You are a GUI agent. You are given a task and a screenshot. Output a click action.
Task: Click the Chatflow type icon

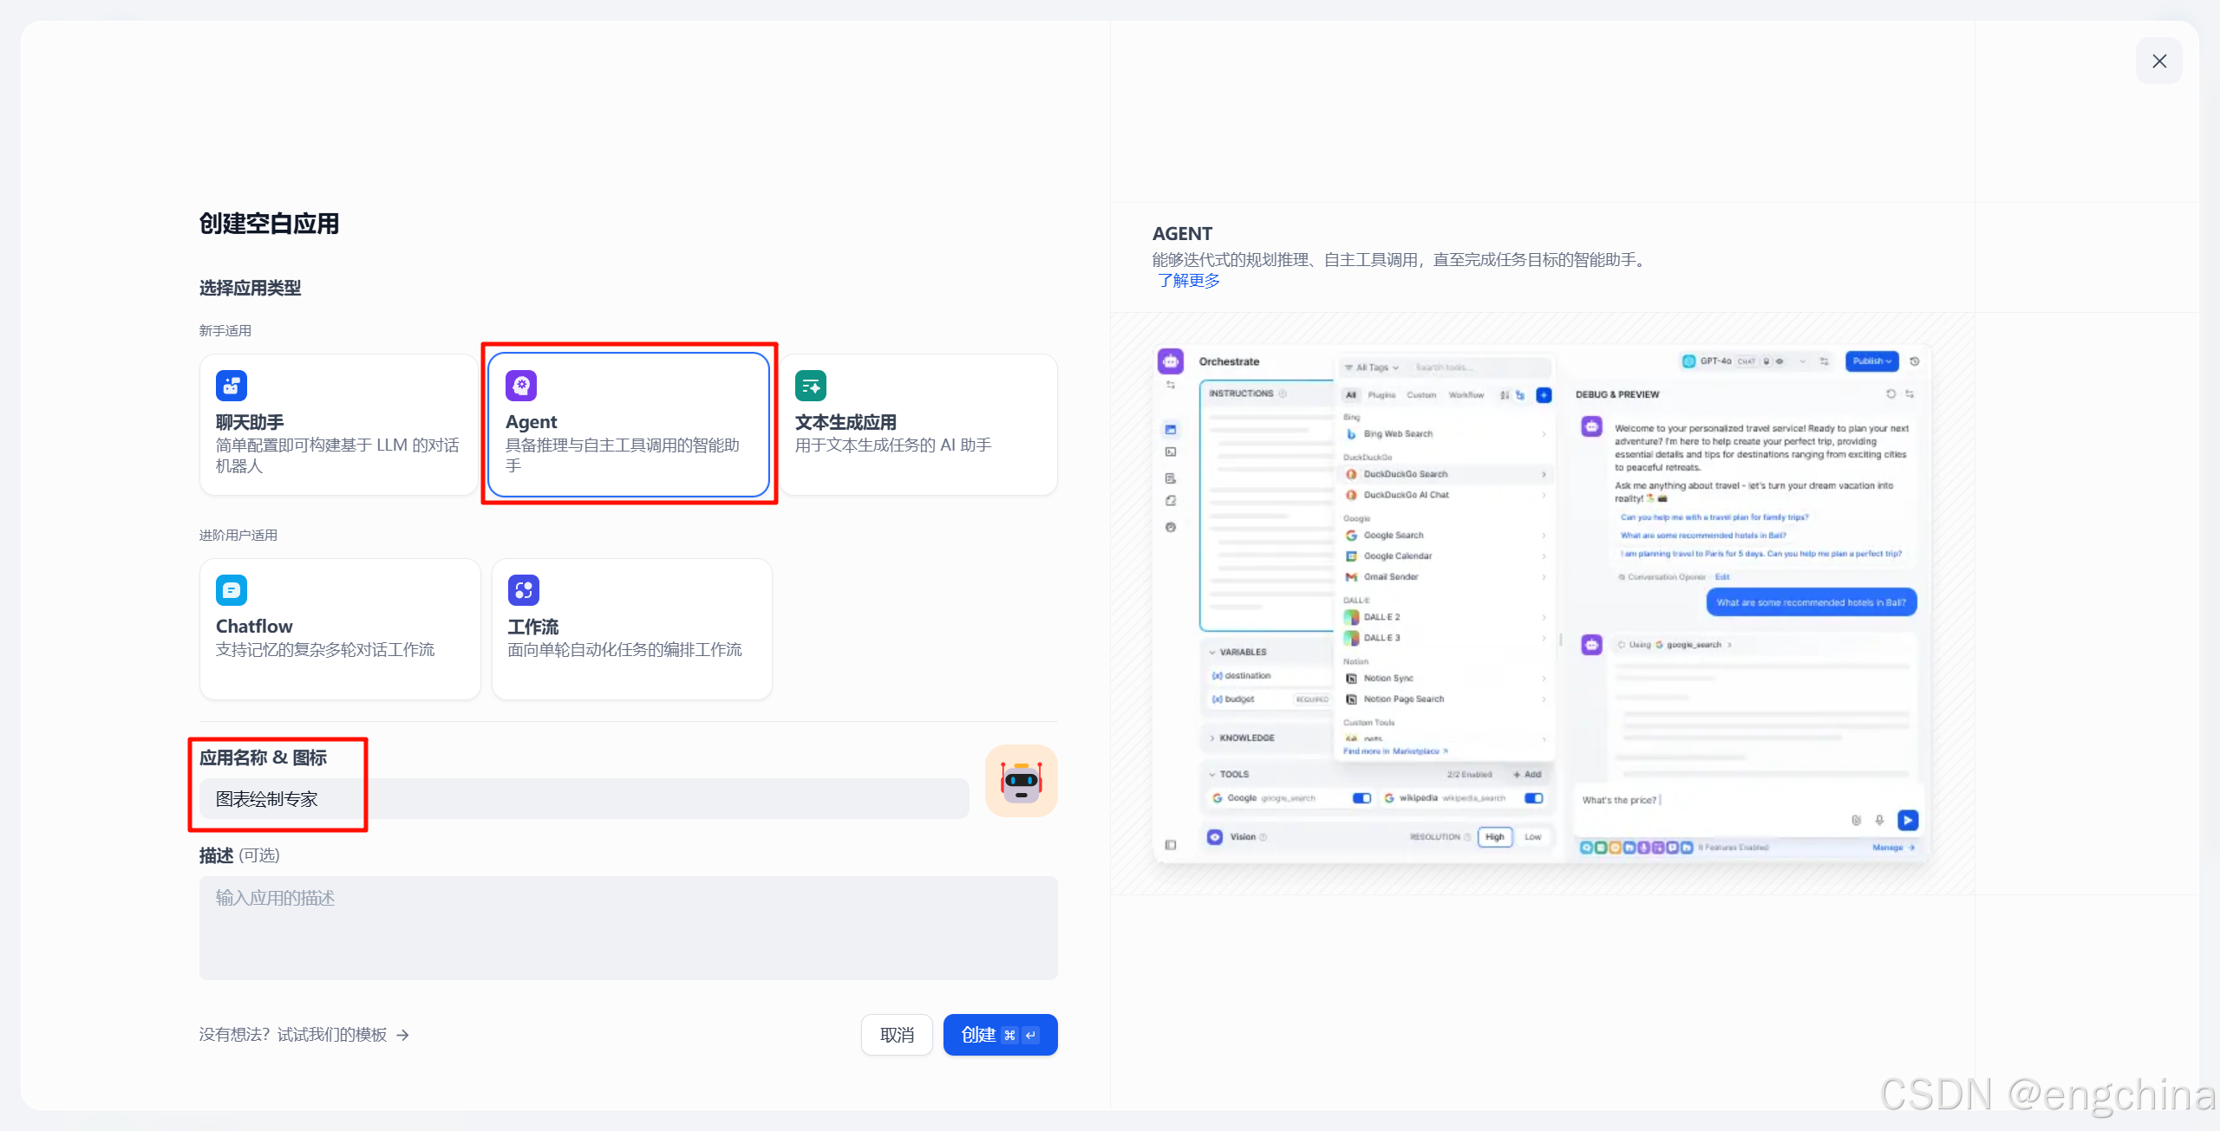click(x=232, y=590)
